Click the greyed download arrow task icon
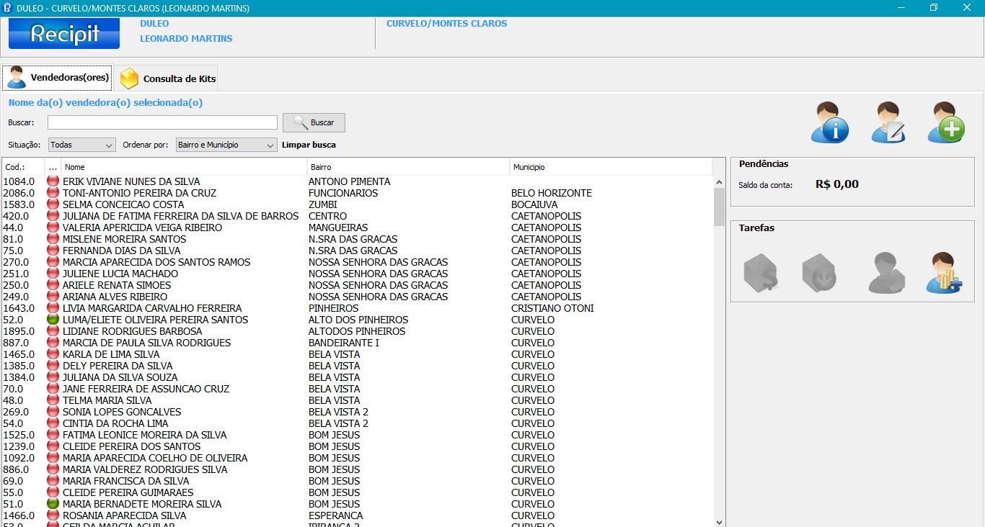This screenshot has height=527, width=985. [x=819, y=274]
